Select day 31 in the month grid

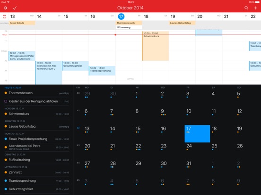[x=189, y=163]
